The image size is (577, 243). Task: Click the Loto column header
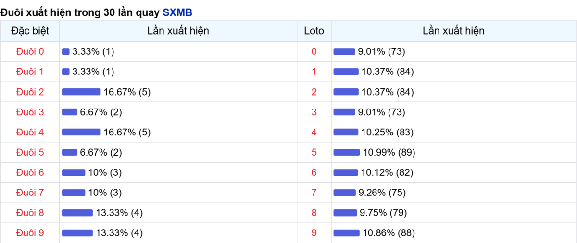[314, 31]
